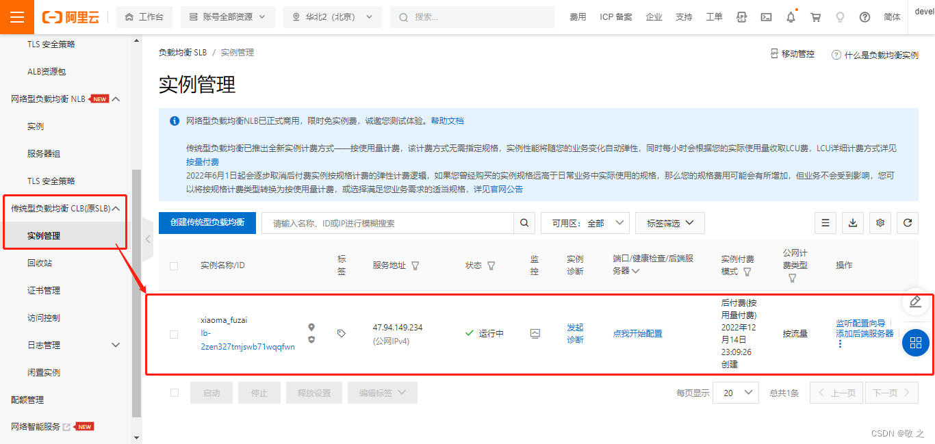Collapse the 网络型负载均衡 NLB section

click(x=116, y=99)
